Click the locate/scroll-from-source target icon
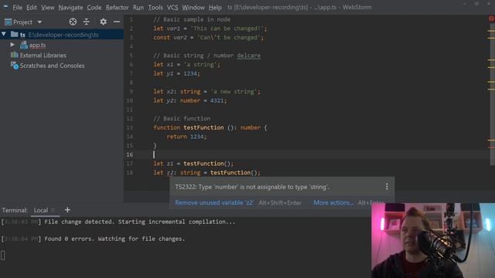Image resolution: width=495 pixels, height=278 pixels. coord(73,22)
